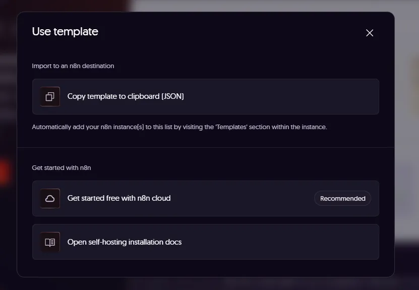The width and height of the screenshot is (419, 290).
Task: Close the Use template dialog
Action: (370, 33)
